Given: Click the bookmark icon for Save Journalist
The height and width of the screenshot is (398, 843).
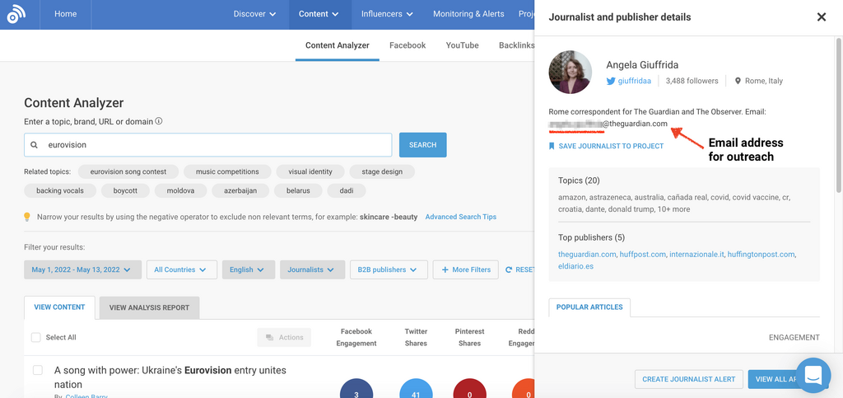Looking at the screenshot, I should pos(552,146).
